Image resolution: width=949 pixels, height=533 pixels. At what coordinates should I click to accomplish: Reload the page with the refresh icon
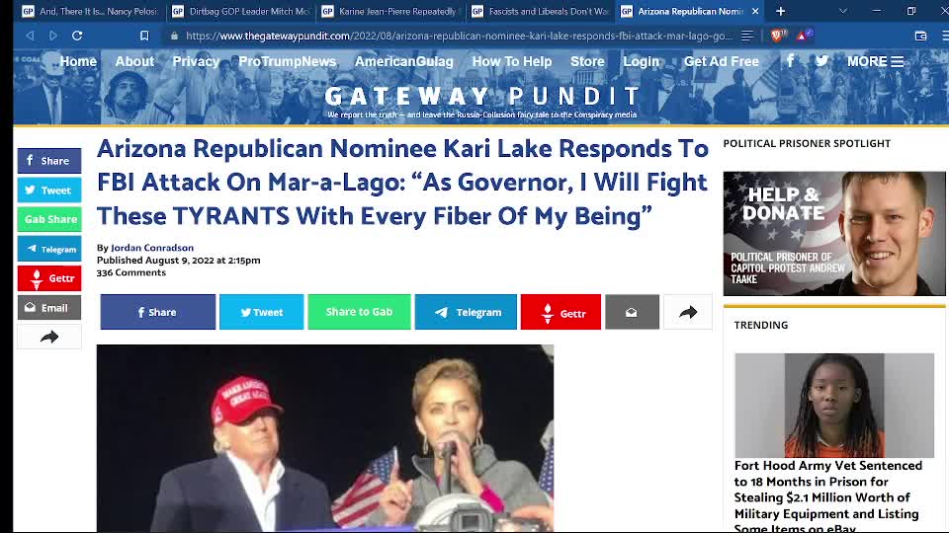point(77,36)
